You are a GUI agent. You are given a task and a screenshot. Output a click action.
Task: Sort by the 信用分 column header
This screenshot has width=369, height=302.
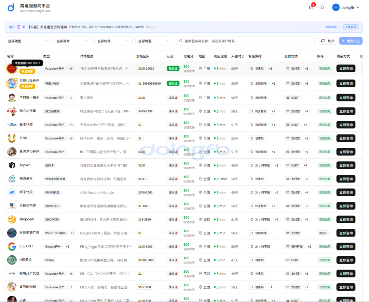point(188,56)
